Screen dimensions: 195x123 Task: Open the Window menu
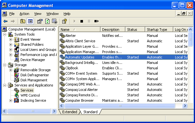tap(52, 14)
